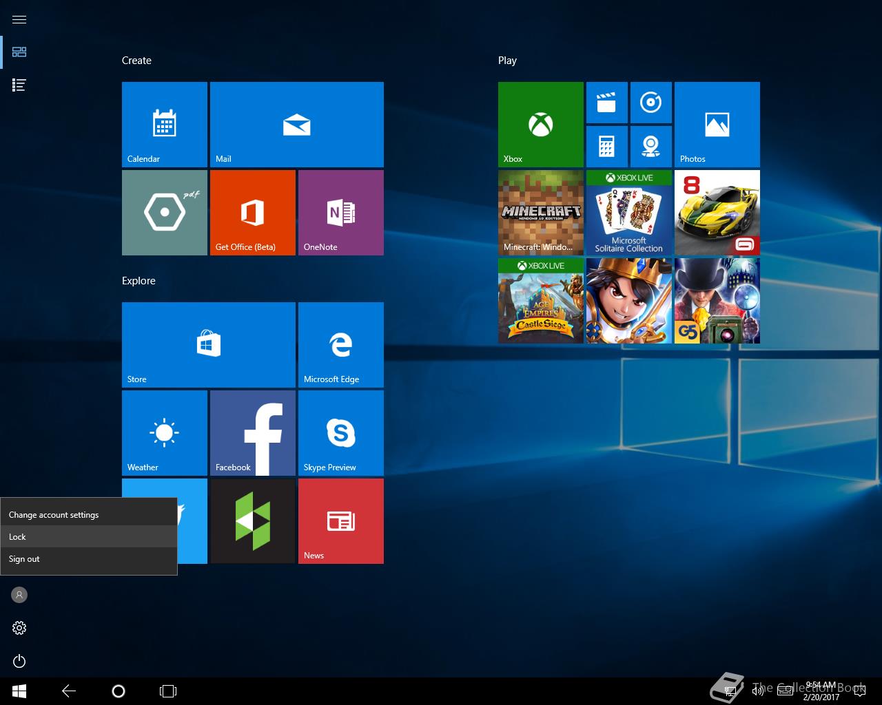Open the Maps small tile

tap(651, 147)
